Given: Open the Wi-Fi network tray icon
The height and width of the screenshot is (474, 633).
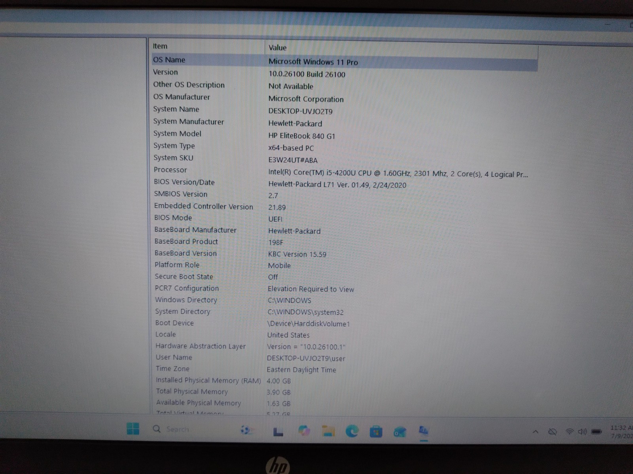Looking at the screenshot, I should 569,431.
